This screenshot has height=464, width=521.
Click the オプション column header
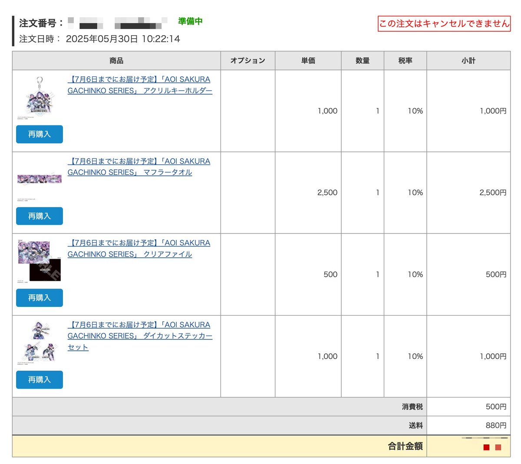click(x=247, y=61)
